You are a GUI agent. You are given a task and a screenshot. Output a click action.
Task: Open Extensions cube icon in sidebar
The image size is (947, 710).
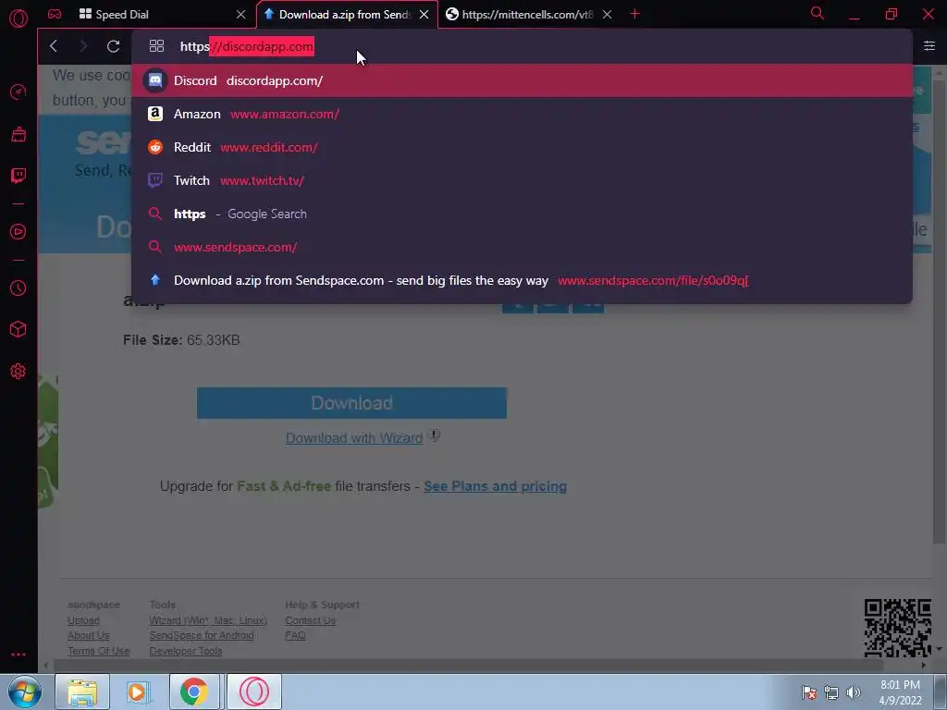point(18,329)
